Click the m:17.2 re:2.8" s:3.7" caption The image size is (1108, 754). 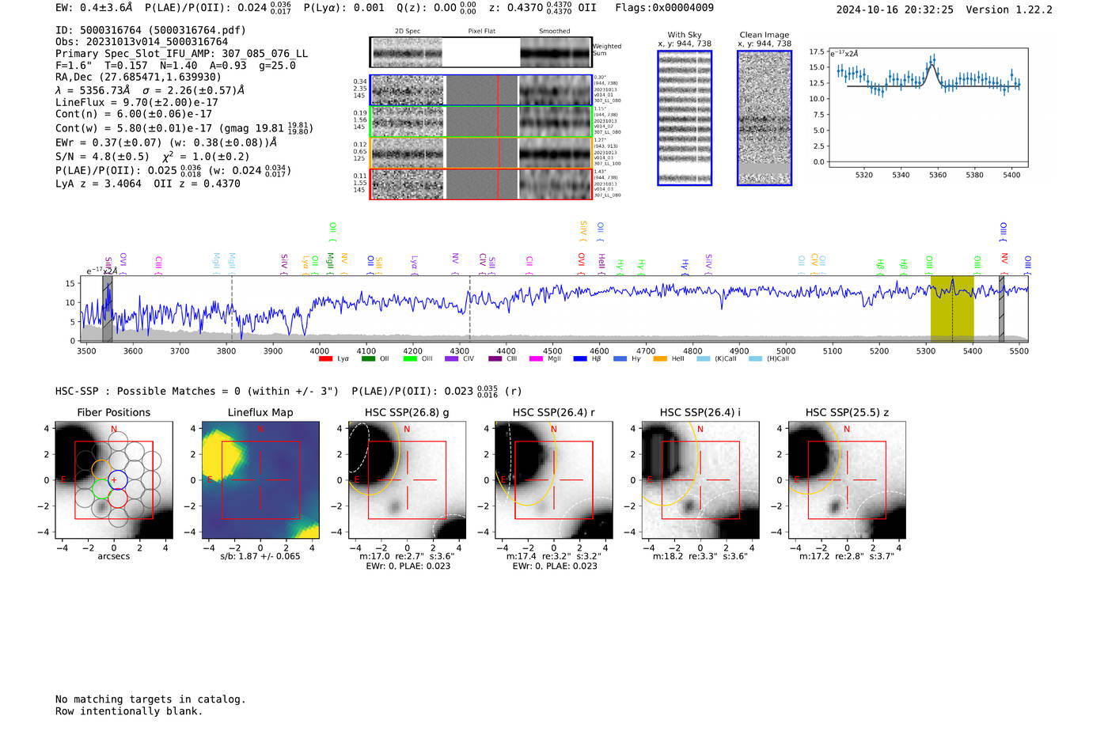847,556
